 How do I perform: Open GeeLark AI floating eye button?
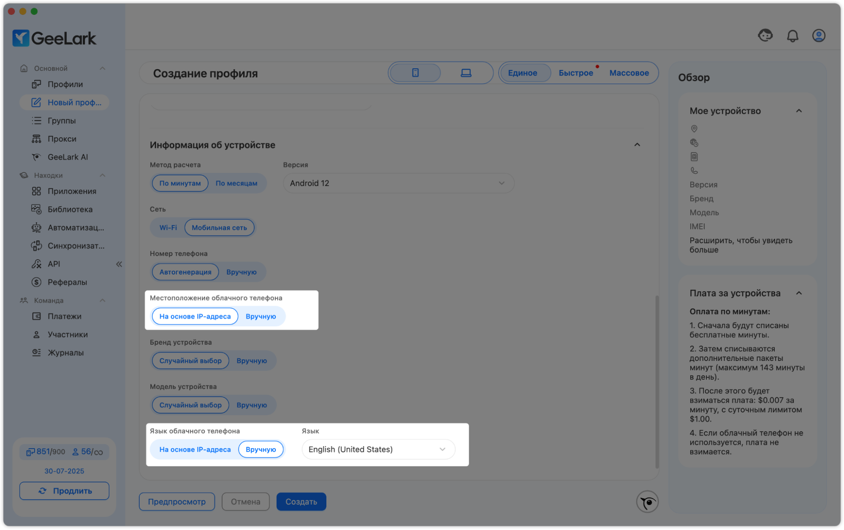pos(647,502)
